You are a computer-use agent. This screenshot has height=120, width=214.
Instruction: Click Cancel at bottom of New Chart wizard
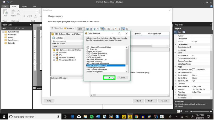164,101
